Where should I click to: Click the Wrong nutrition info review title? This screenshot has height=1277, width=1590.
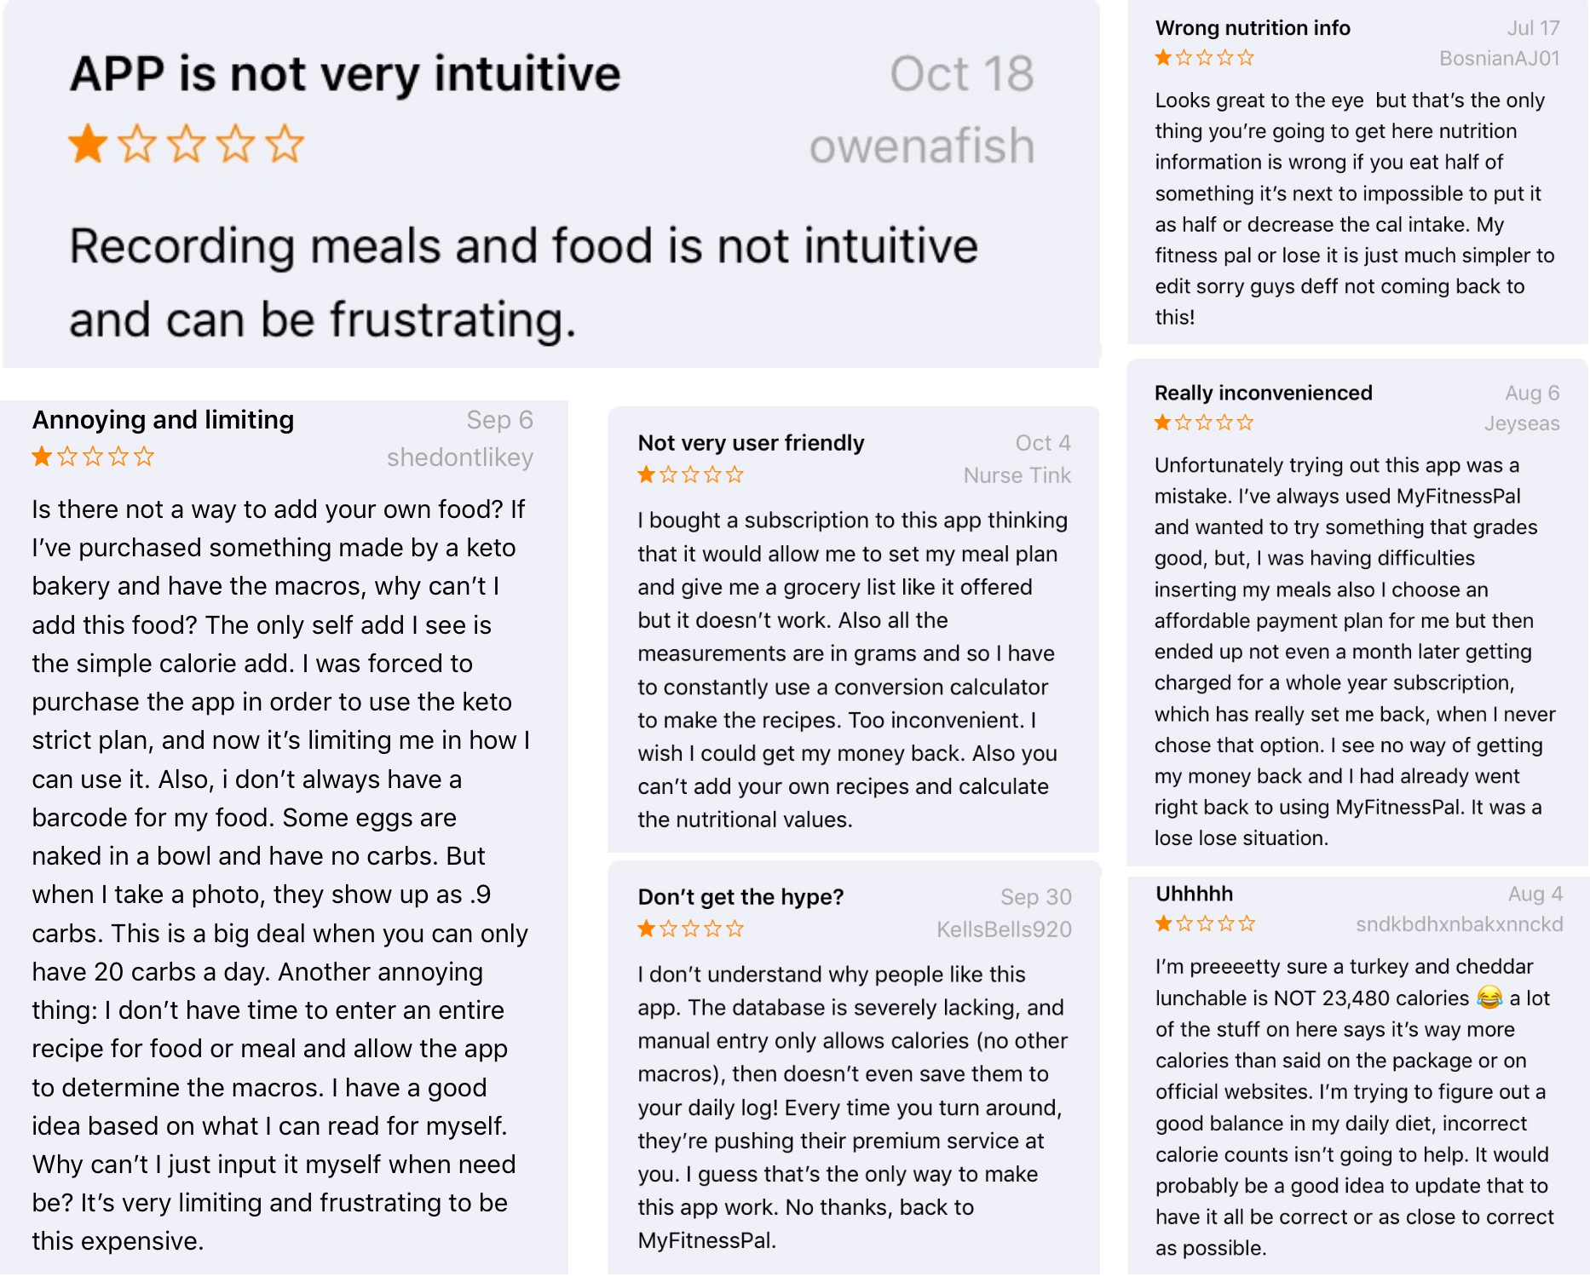(1253, 28)
